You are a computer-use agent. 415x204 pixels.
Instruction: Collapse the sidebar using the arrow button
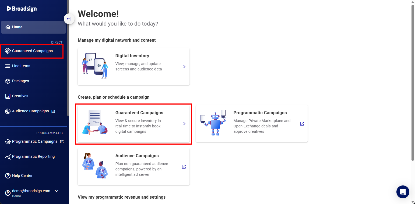tap(69, 19)
